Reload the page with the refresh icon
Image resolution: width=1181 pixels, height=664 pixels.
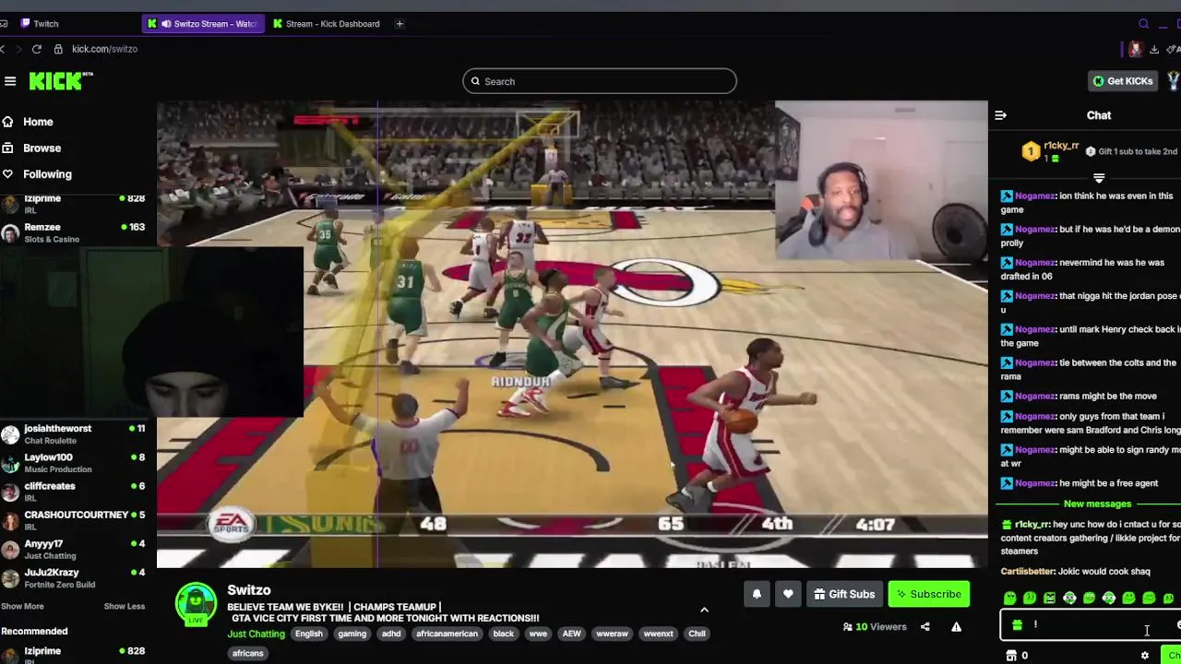point(37,49)
